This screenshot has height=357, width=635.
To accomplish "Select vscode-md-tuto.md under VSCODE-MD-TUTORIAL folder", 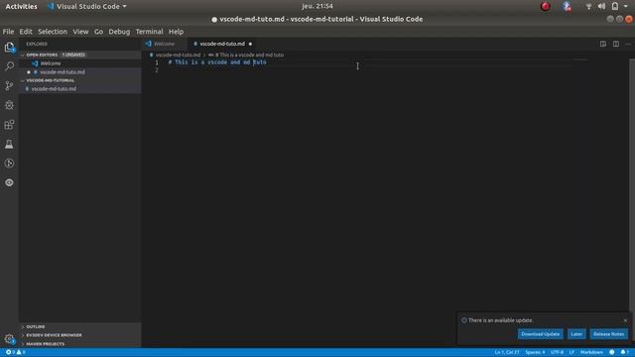I will coord(54,88).
